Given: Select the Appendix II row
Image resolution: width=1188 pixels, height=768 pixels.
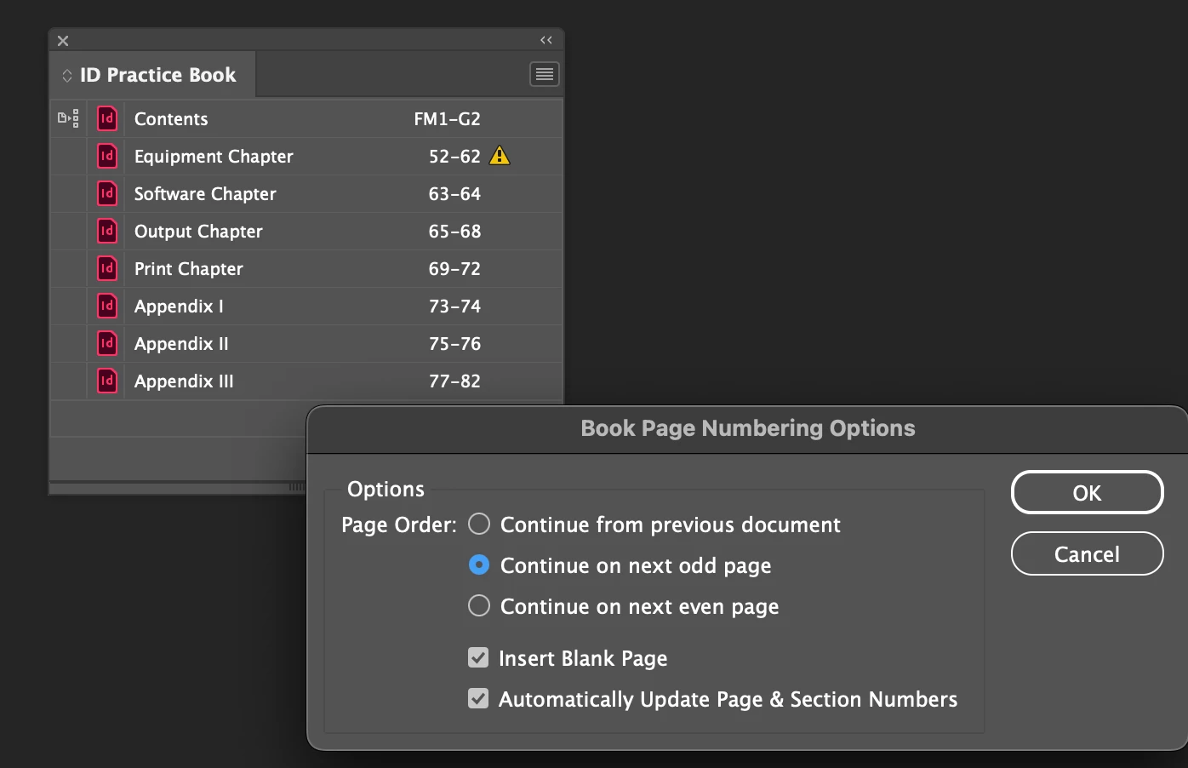Looking at the screenshot, I should 306,343.
